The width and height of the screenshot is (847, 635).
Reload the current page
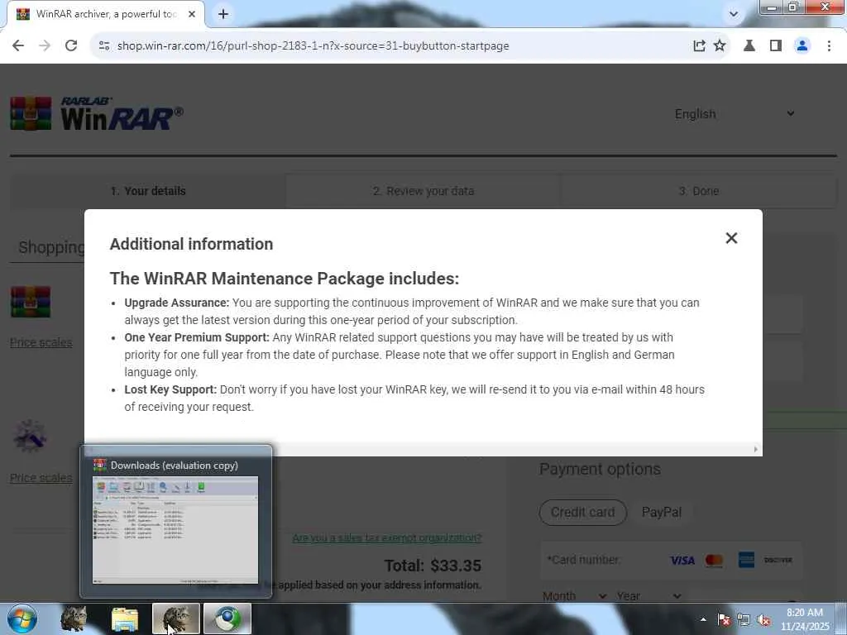point(71,46)
